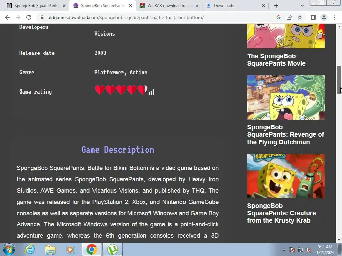This screenshot has width=342, height=256.
Task: Bookmark this page with the star
Action: click(300, 17)
